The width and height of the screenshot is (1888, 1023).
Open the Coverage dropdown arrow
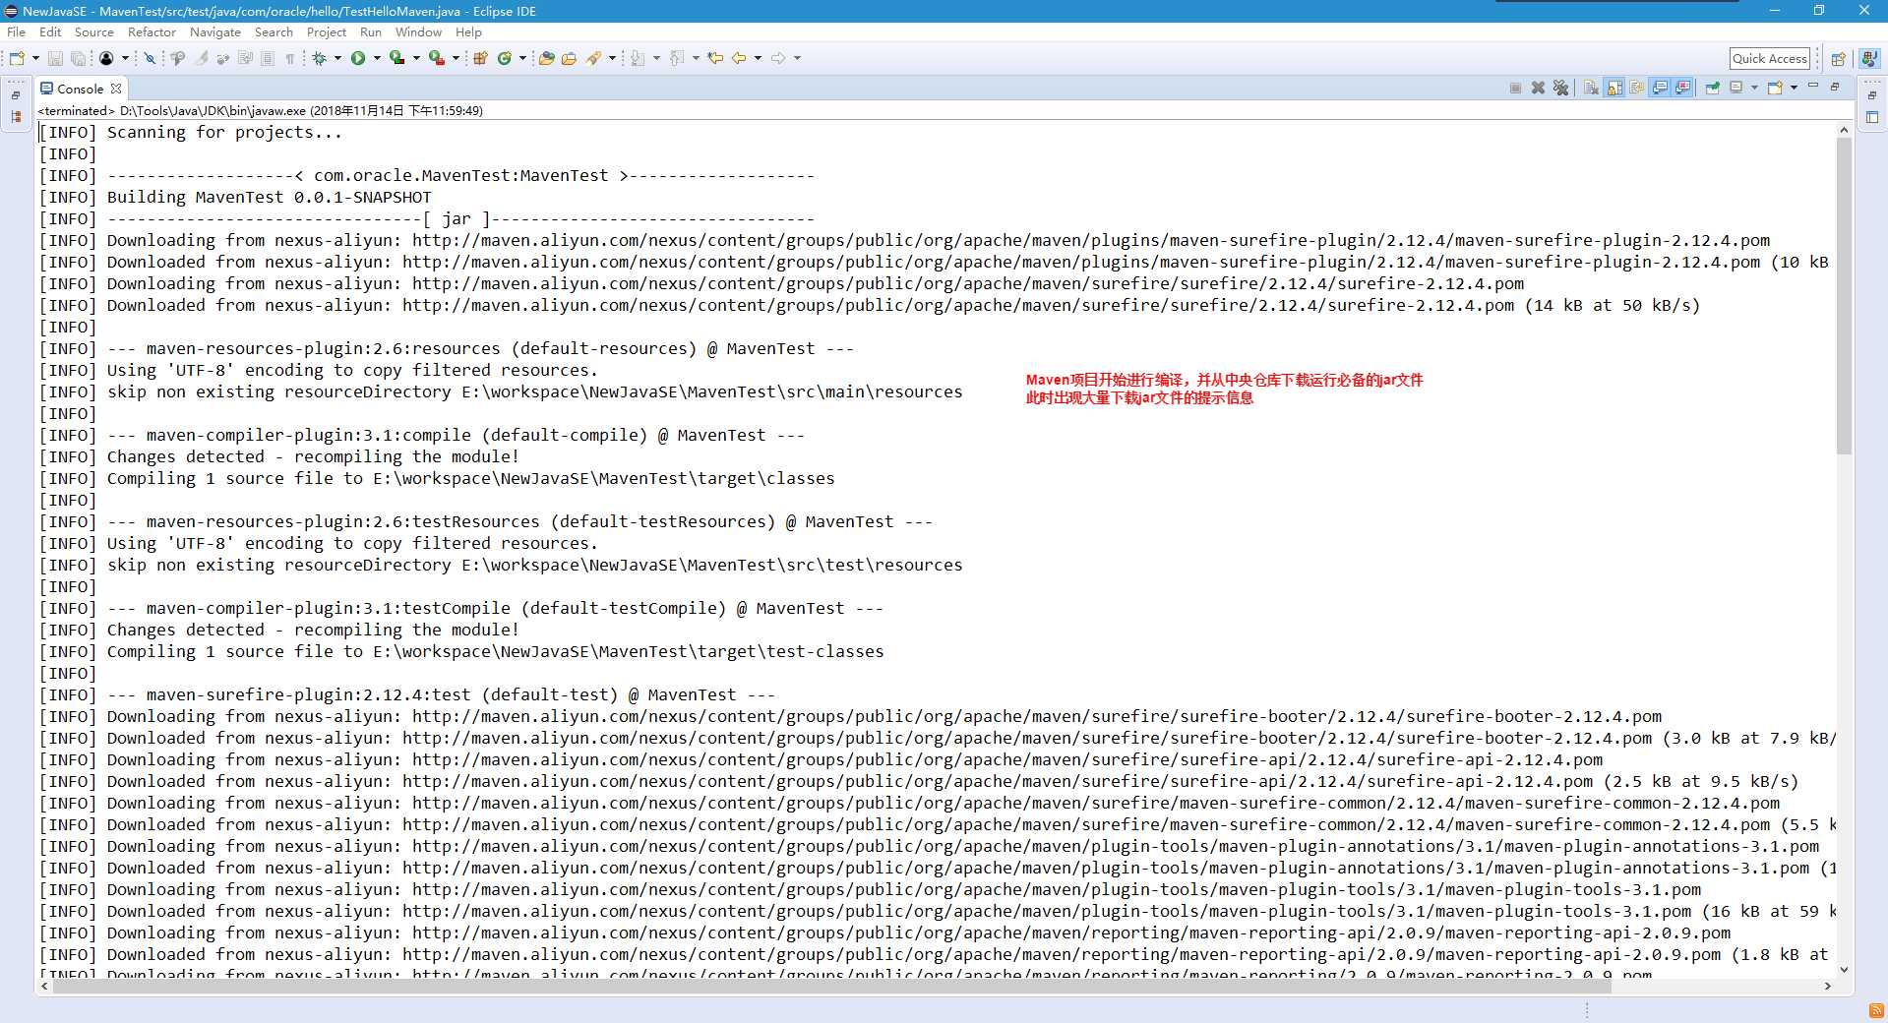[416, 58]
